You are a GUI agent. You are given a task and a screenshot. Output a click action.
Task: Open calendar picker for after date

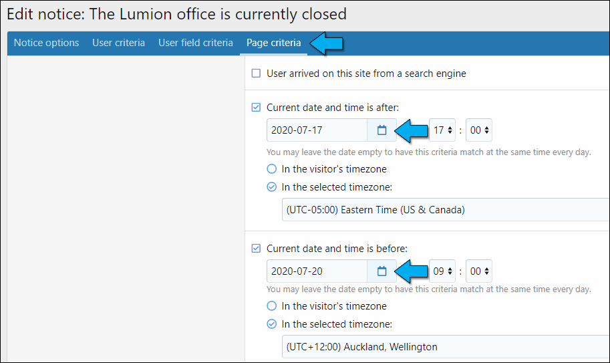[382, 130]
